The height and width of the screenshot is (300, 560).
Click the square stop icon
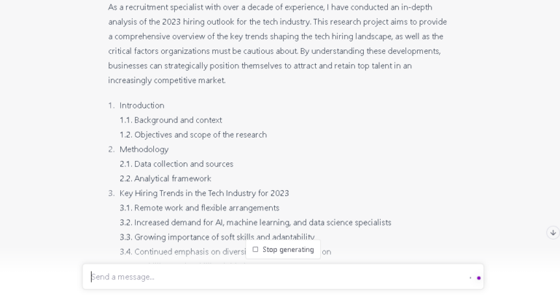pyautogui.click(x=255, y=250)
